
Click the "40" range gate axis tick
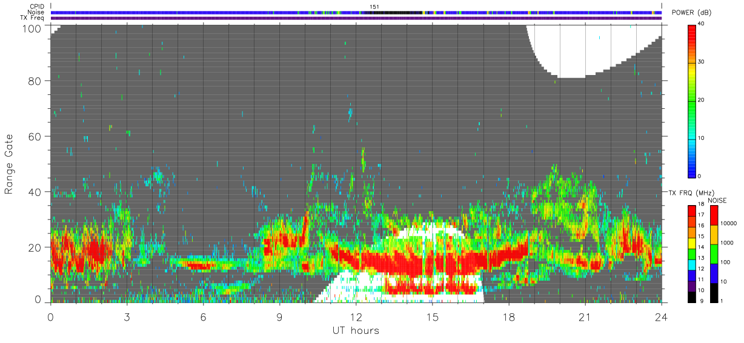[x=35, y=192]
